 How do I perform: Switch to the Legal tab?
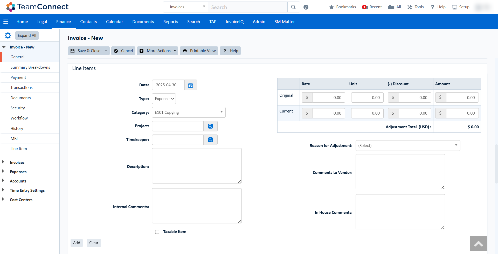pyautogui.click(x=42, y=22)
